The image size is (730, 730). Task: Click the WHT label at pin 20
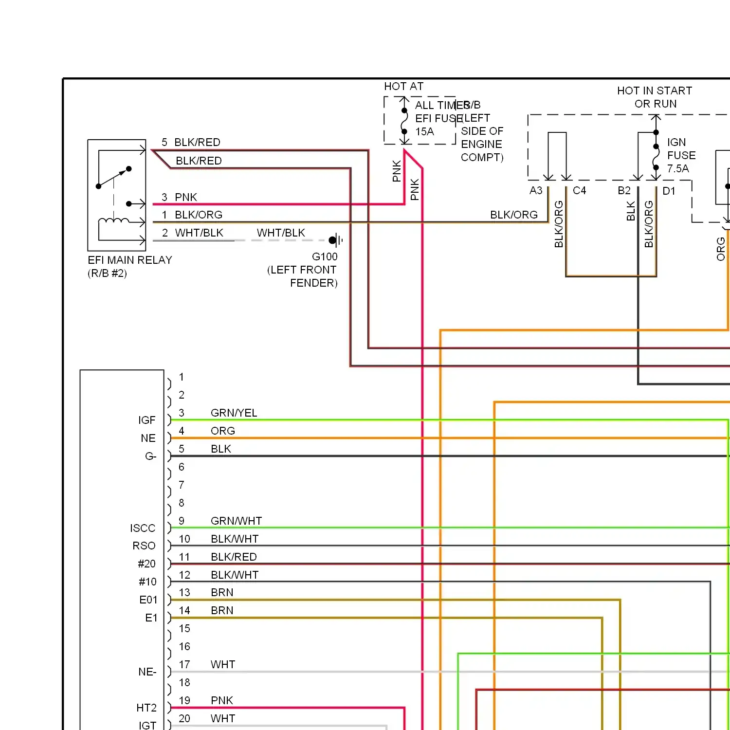tap(223, 718)
